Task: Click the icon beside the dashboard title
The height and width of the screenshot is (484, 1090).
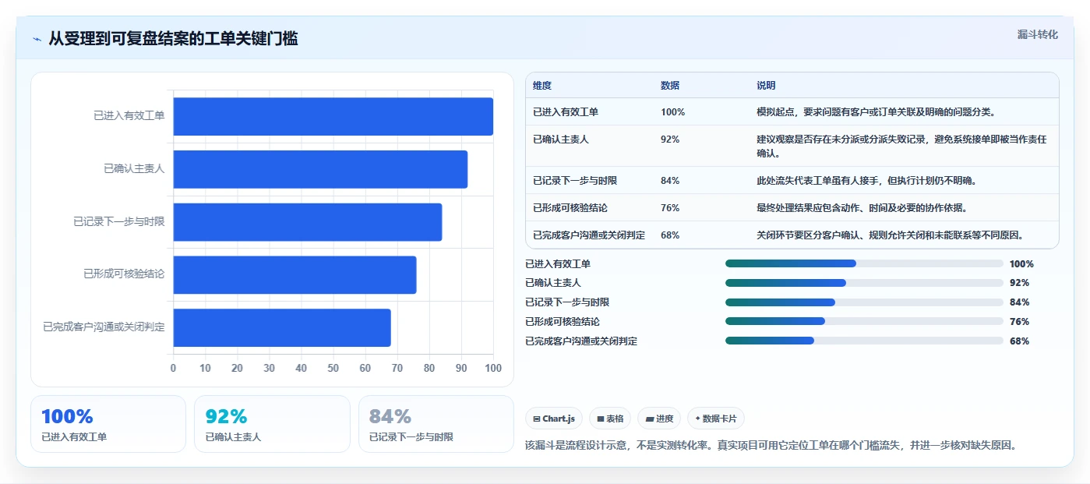Action: click(37, 39)
